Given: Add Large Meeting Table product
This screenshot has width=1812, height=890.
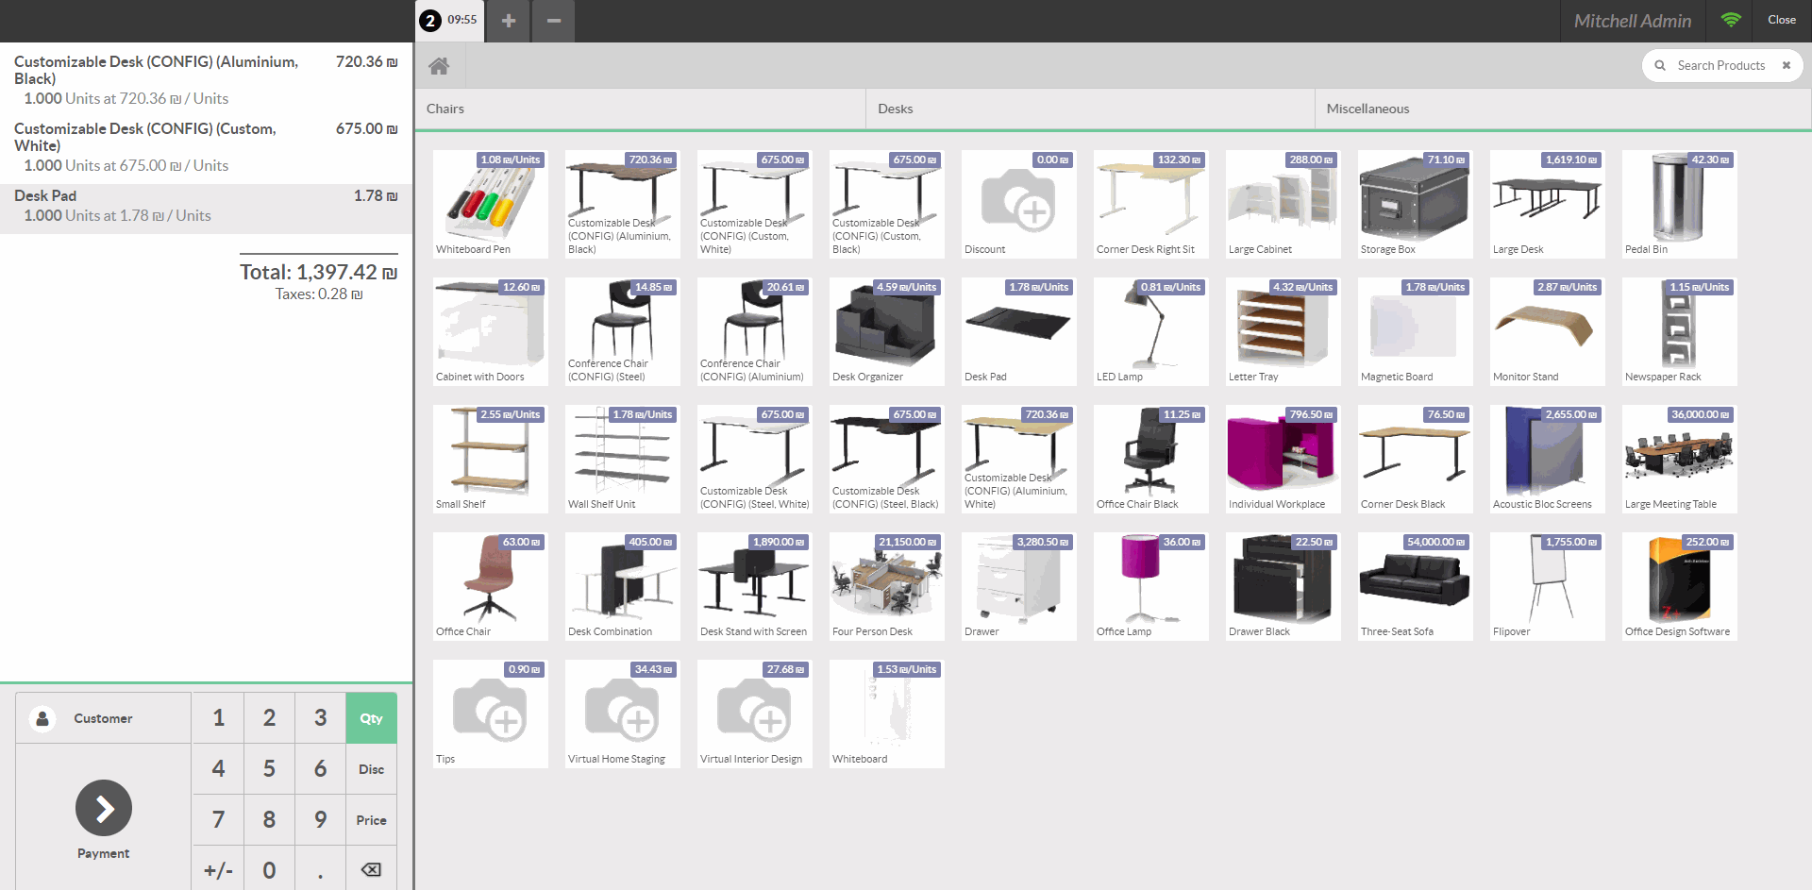Looking at the screenshot, I should tap(1680, 459).
